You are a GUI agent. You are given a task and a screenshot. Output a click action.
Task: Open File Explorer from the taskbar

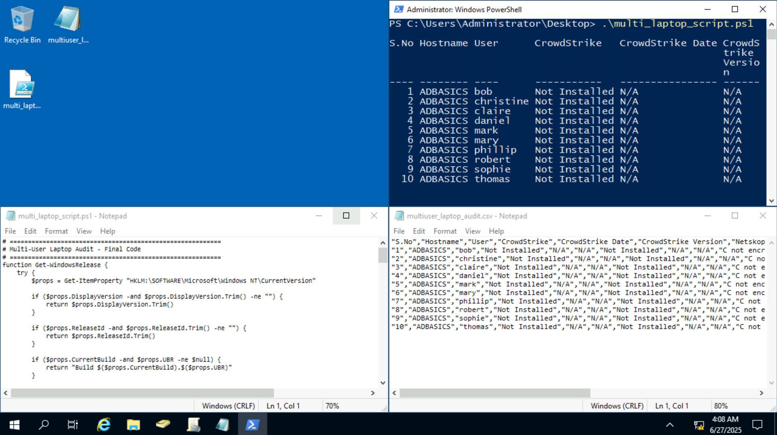133,424
